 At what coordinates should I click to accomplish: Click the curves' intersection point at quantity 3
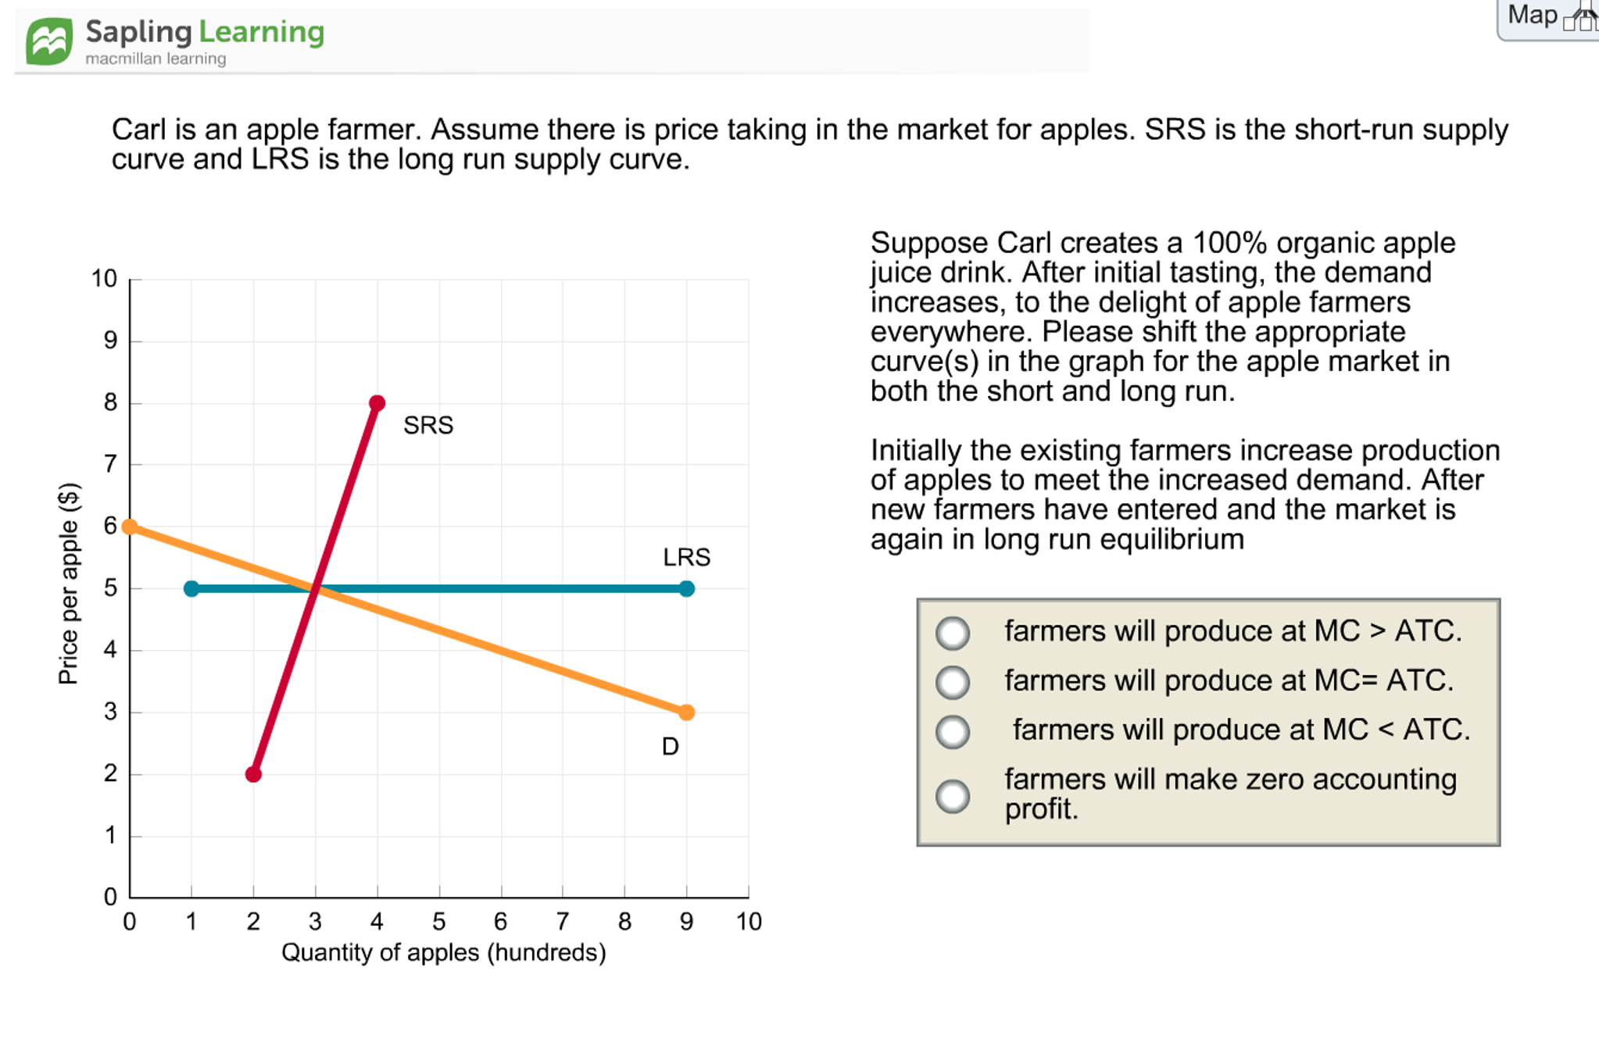pyautogui.click(x=315, y=588)
